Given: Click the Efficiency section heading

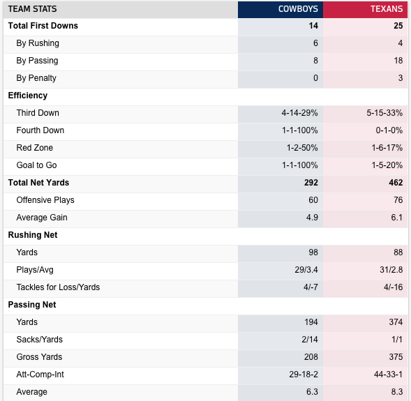Looking at the screenshot, I should click(28, 96).
